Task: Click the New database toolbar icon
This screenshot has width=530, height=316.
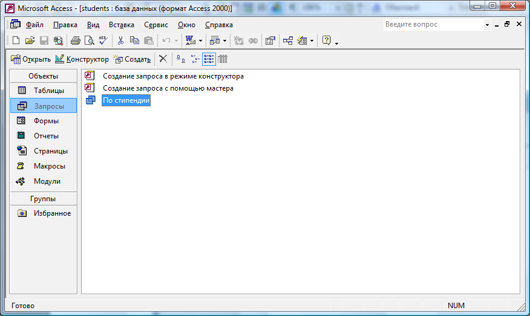Action: (x=16, y=41)
